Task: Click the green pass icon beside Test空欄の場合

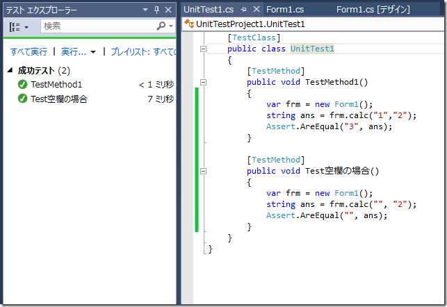Action: pos(23,99)
